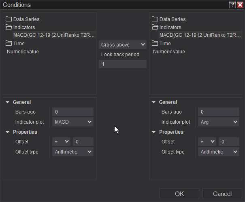Image resolution: width=245 pixels, height=202 pixels.
Task: Open the Cross above condition dropdown
Action: coord(123,44)
